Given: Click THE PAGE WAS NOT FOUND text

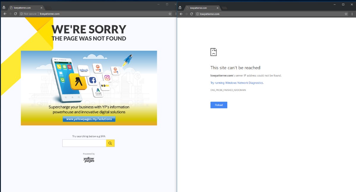Looking at the screenshot, I should point(89,39).
